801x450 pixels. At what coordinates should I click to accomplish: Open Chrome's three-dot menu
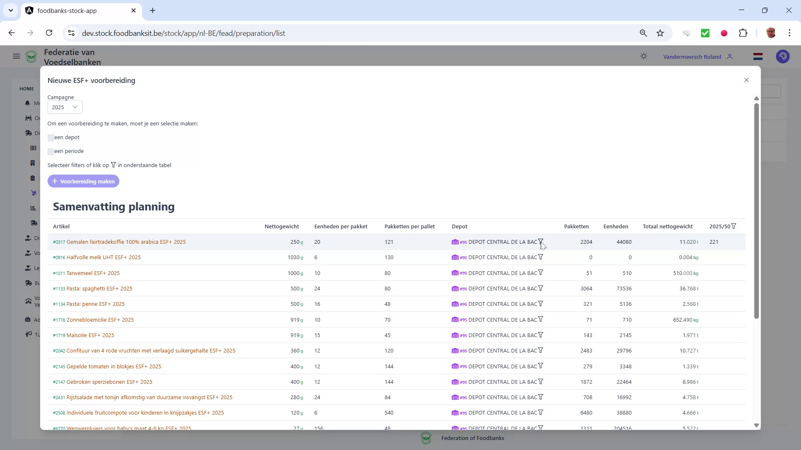[x=790, y=33]
